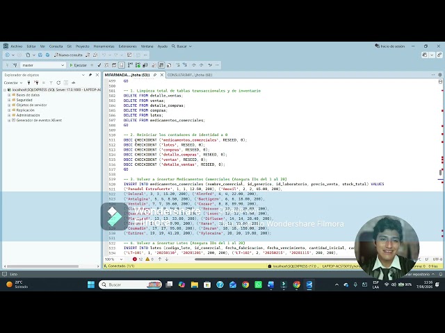Viewport: 445px width, 333px height.
Task: Click the comment selected lines icon
Action: tap(178, 65)
